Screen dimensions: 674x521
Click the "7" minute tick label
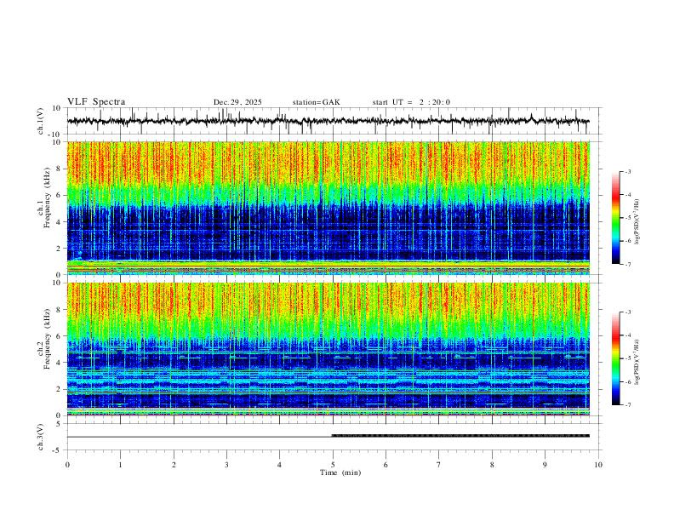439,465
